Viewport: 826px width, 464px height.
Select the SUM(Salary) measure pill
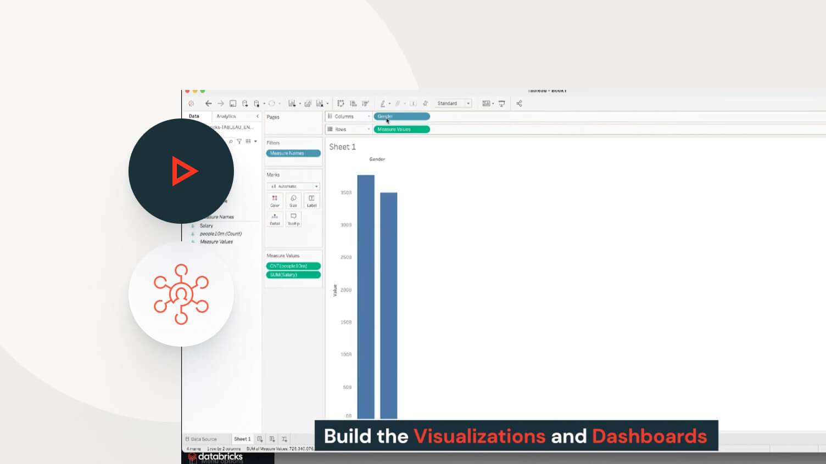click(x=293, y=275)
